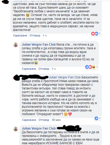Click like reaction icon on Мила сте reply

click(87, 67)
